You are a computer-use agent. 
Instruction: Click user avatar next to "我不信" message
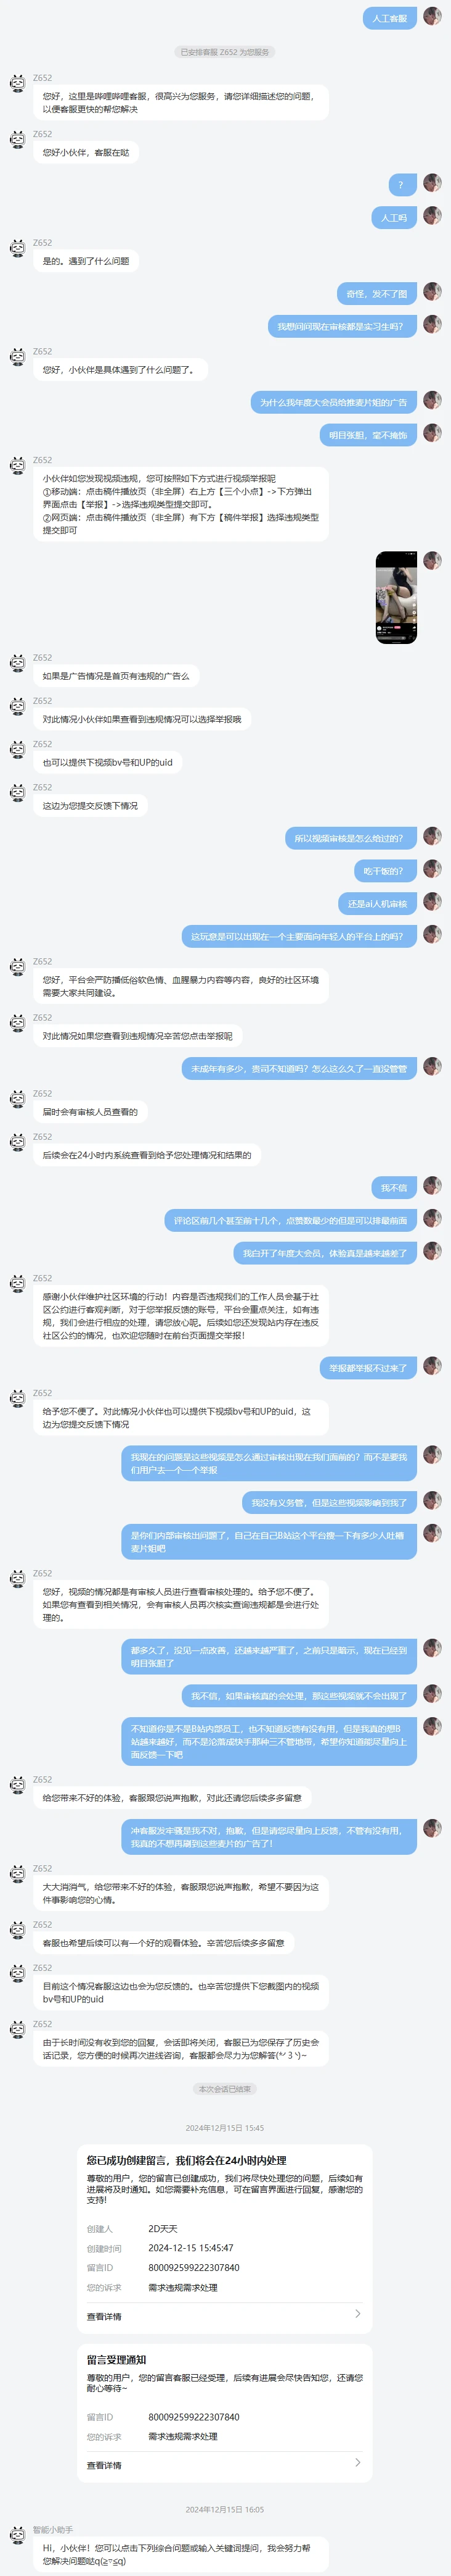pos(432,1185)
